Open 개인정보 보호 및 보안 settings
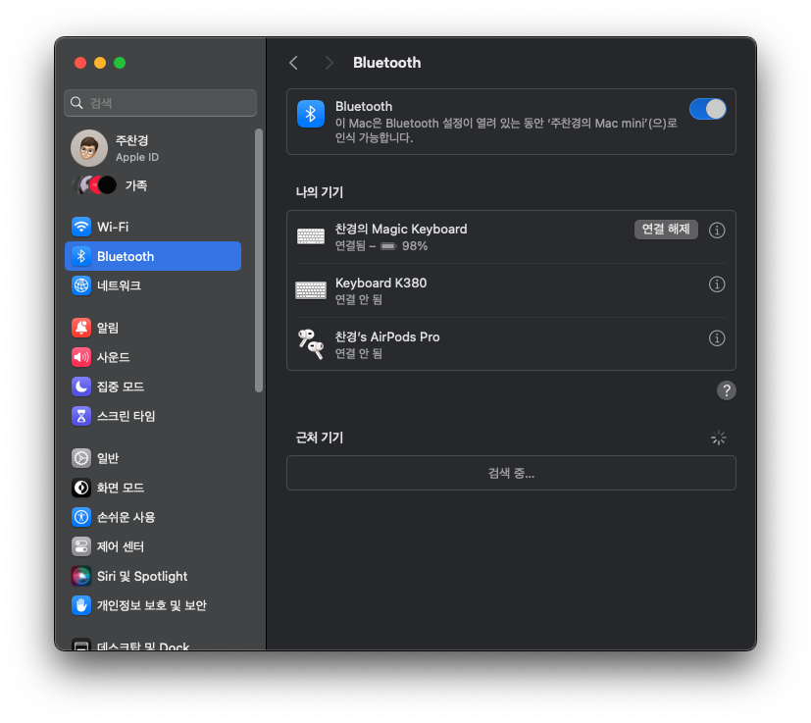 pos(153,605)
